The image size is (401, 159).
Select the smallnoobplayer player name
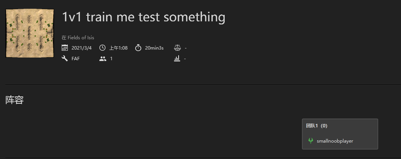335,141
